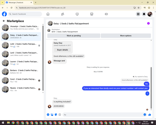The height and width of the screenshot is (125, 156).
Task: Open Windows Start menu
Action: point(3,122)
